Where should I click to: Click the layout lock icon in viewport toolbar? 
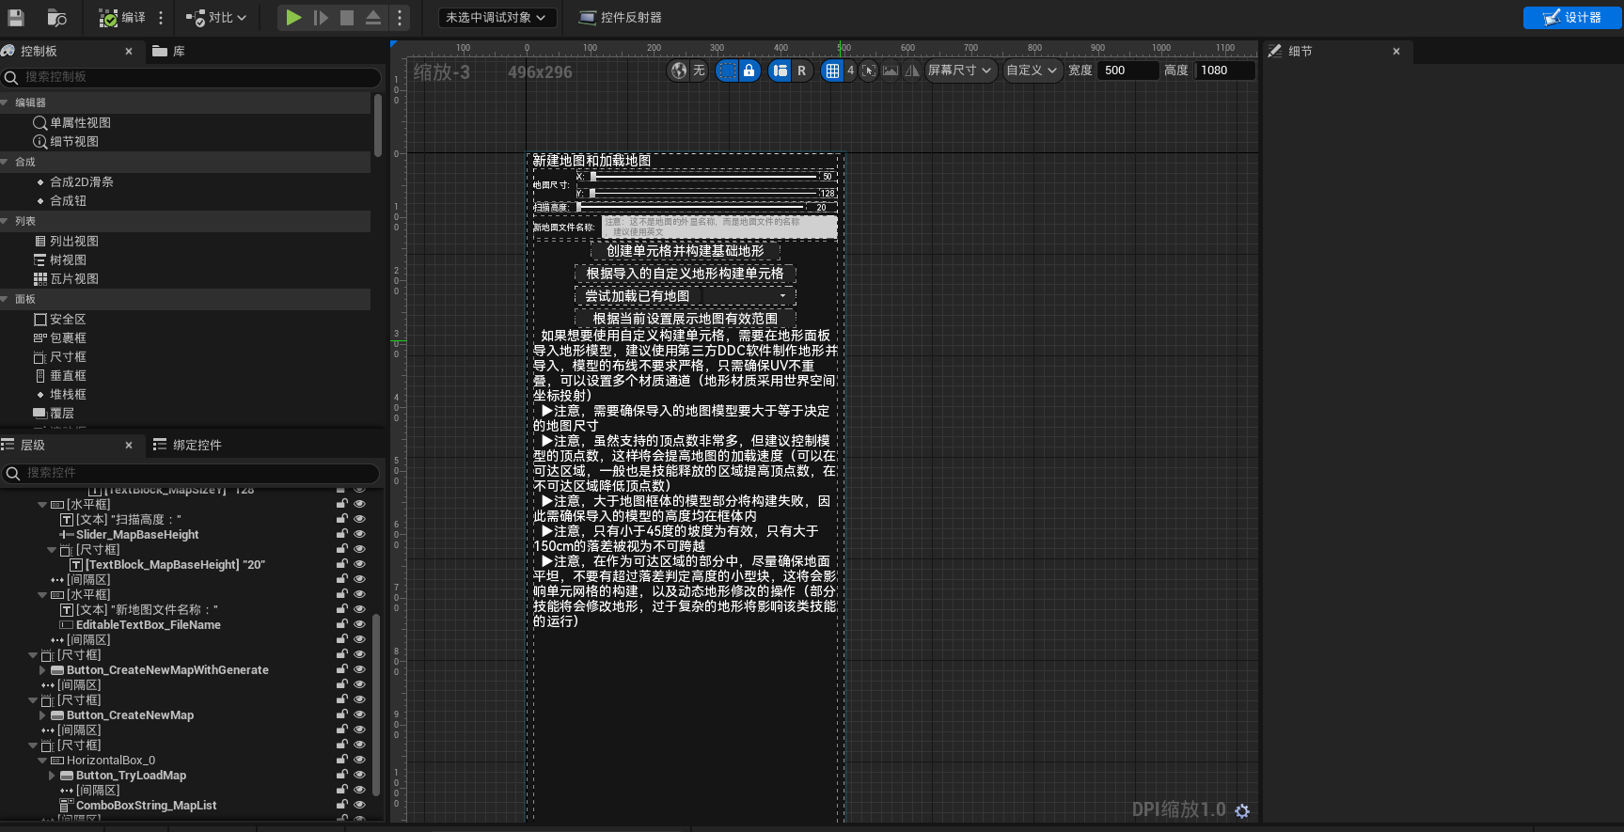[x=749, y=71]
